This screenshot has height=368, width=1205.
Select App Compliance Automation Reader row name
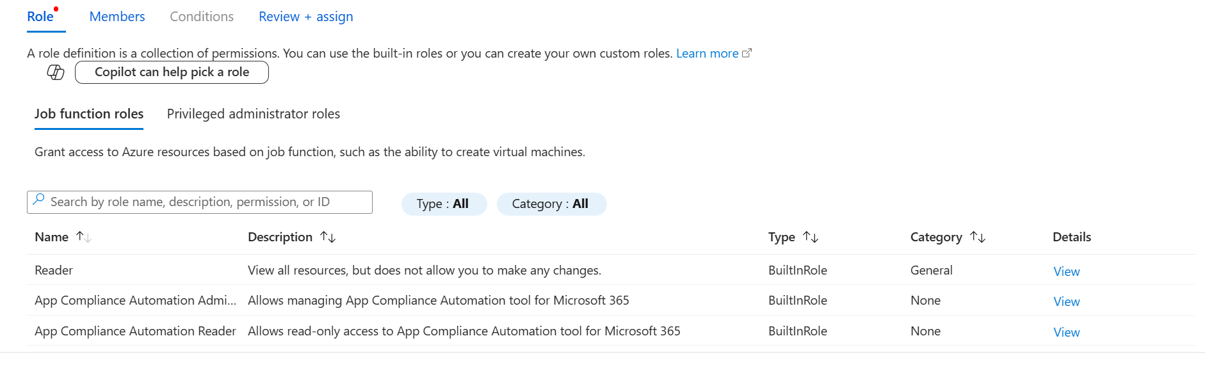(x=136, y=331)
